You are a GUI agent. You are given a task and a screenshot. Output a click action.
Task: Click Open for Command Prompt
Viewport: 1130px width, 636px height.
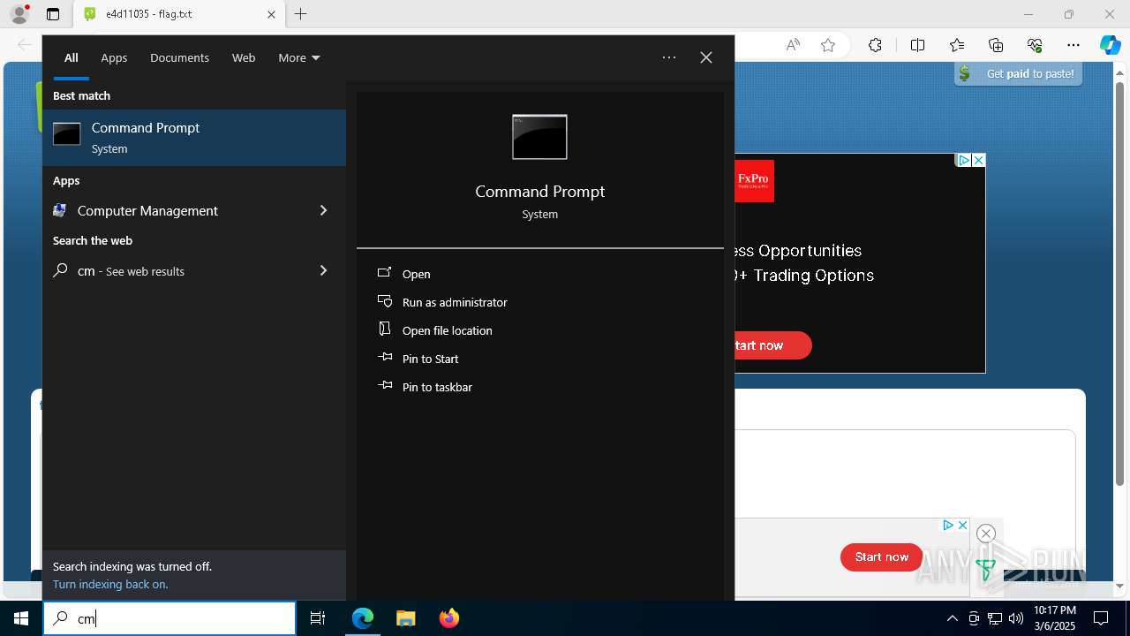[x=416, y=274]
